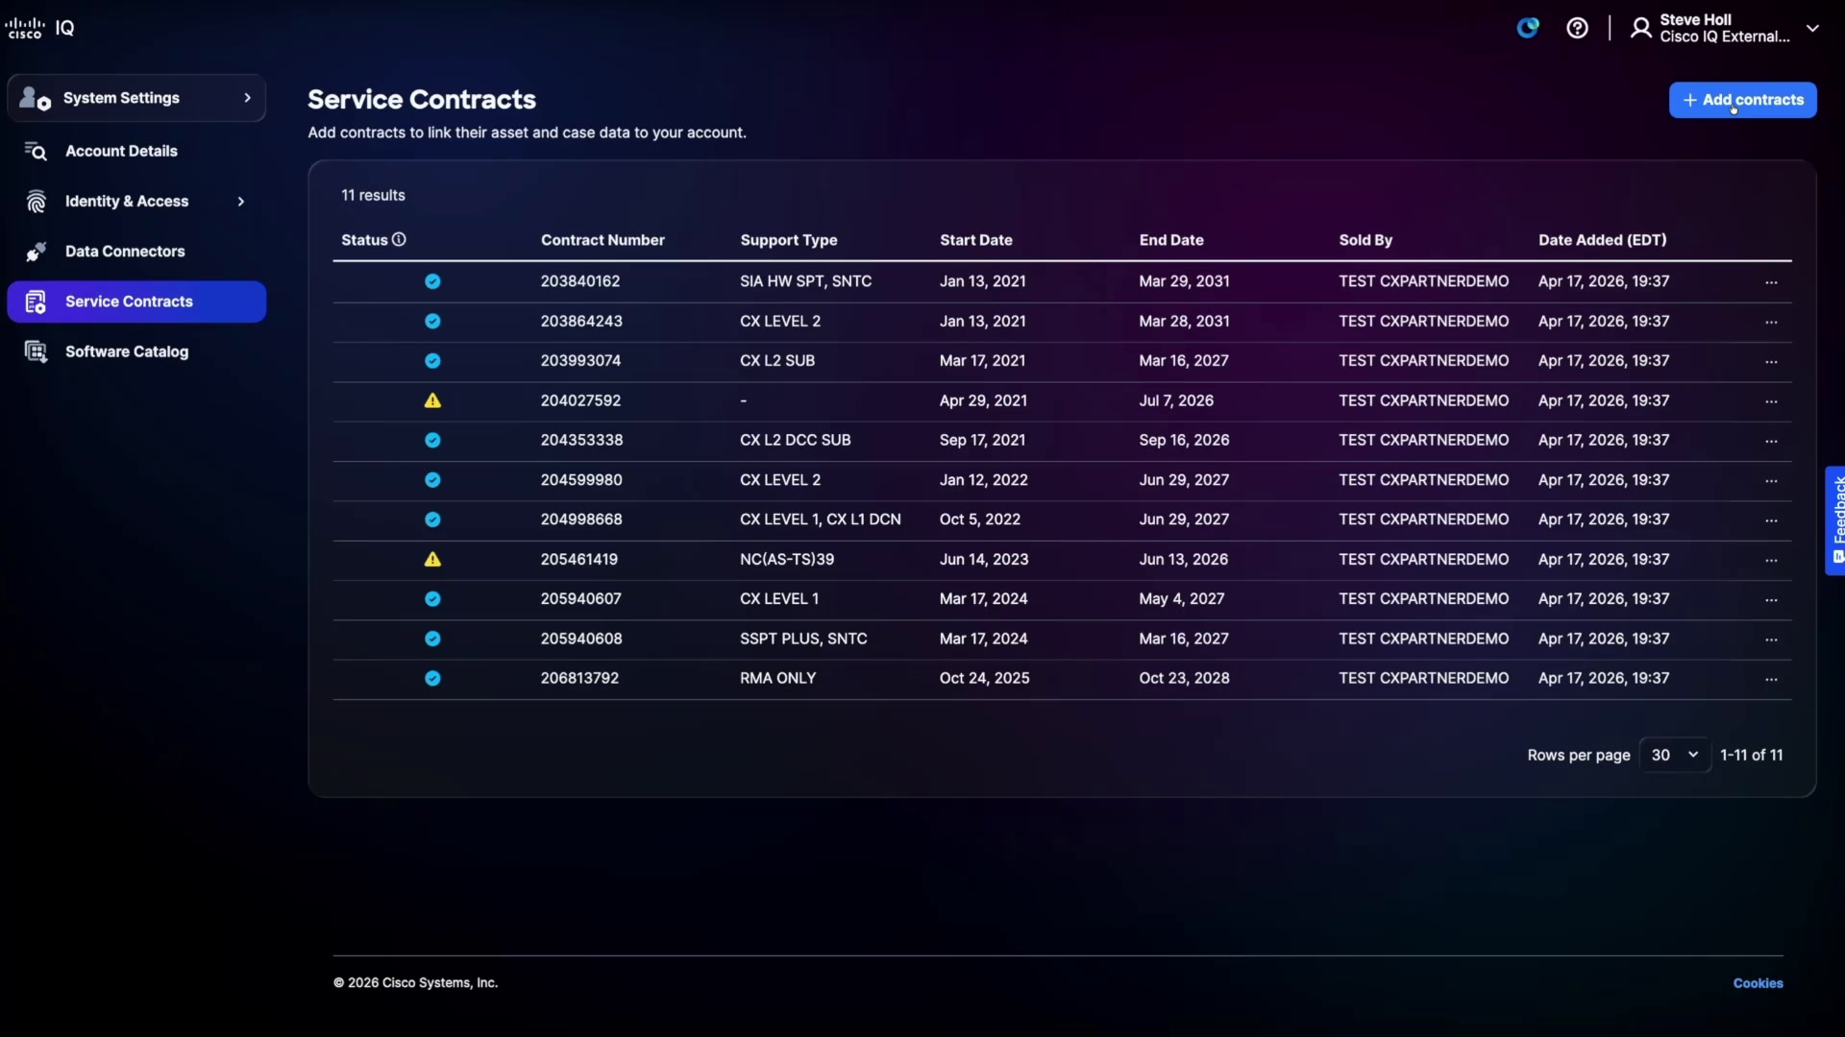Click warning status icon for contract 205461419
Viewport: 1845px width, 1037px height.
(x=432, y=559)
